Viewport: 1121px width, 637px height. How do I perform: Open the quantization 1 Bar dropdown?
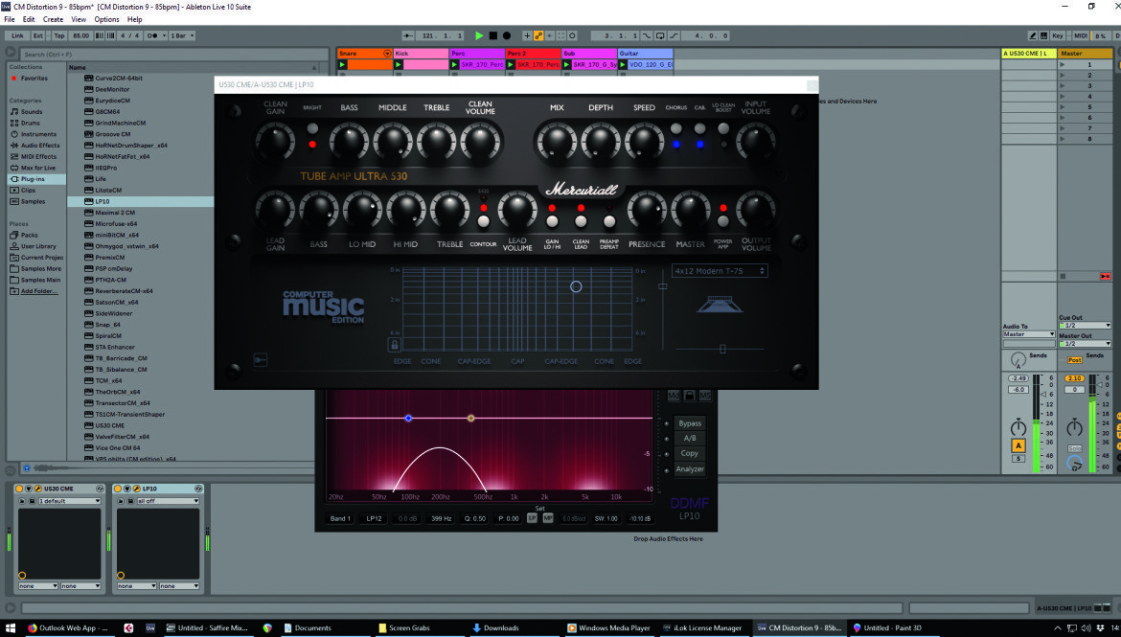[x=182, y=35]
